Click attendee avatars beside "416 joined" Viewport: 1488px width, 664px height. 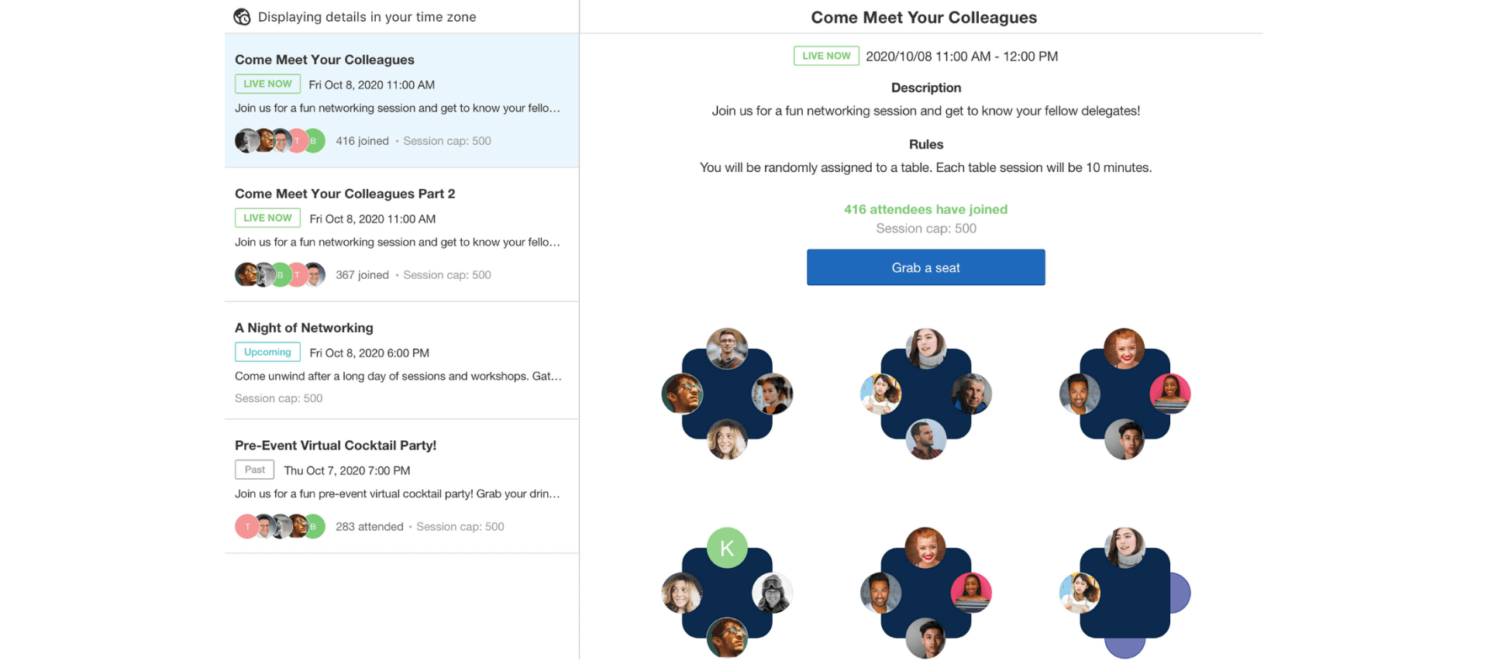click(280, 141)
